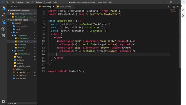Click the code minimap in the editor

(173, 11)
